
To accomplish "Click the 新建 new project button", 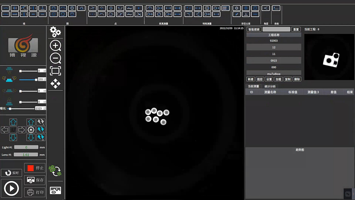I will (251, 79).
